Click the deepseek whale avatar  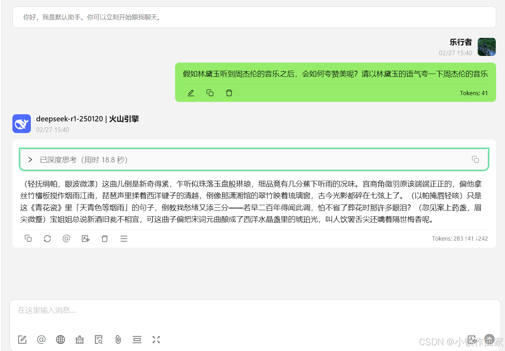(x=22, y=123)
